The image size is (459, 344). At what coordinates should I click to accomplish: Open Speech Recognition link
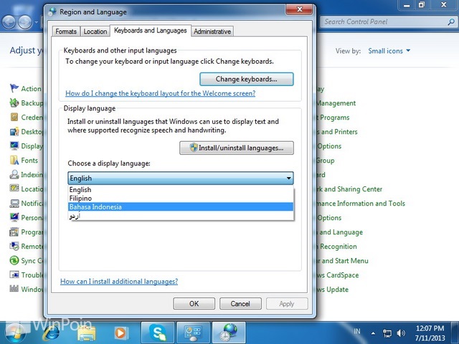tap(337, 247)
